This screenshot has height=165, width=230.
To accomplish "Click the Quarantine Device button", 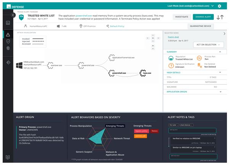I will (200, 26).
